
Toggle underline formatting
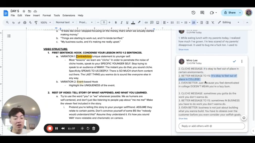(127, 23)
